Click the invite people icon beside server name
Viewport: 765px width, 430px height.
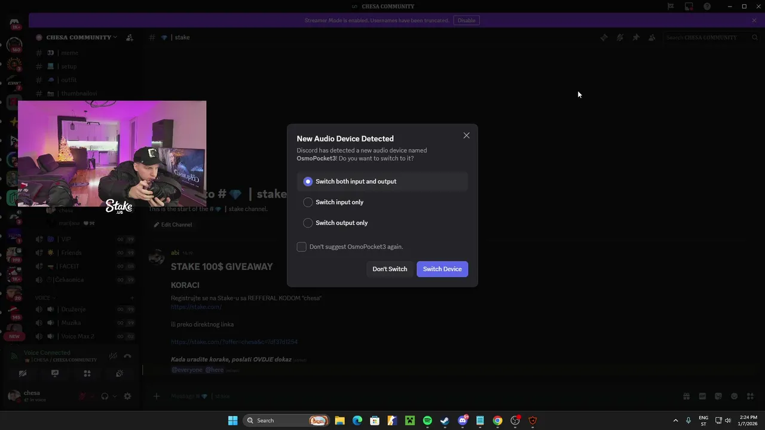pyautogui.click(x=130, y=37)
